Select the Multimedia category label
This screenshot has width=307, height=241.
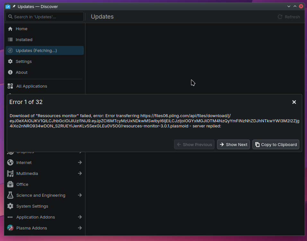(x=27, y=174)
